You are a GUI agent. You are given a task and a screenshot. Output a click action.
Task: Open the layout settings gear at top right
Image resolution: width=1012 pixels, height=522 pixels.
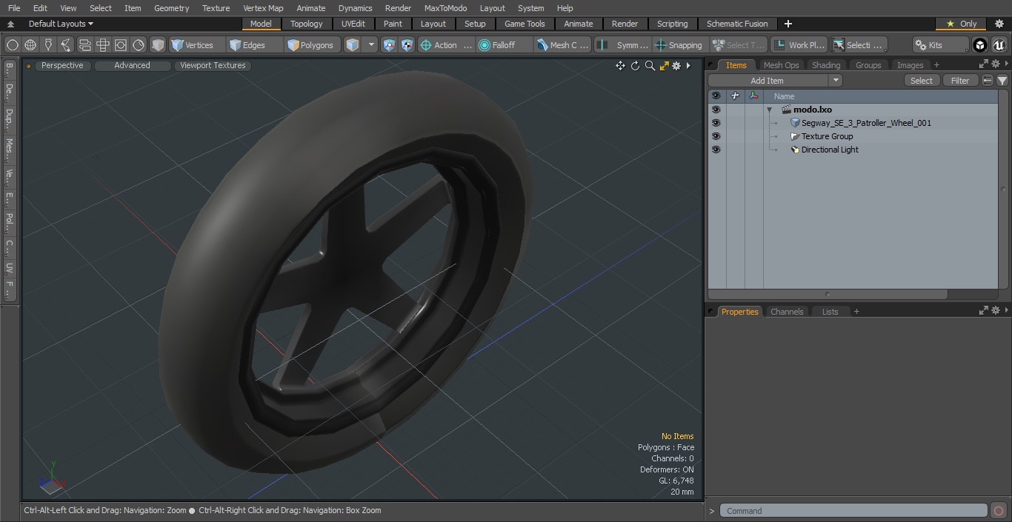click(999, 24)
